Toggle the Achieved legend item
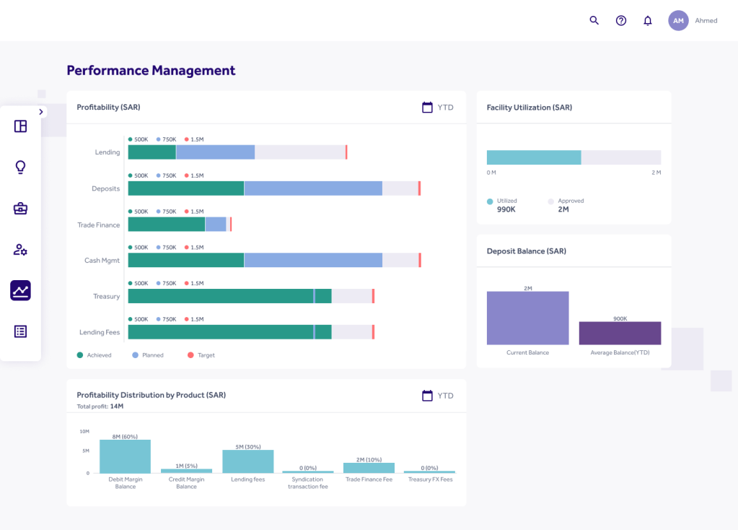Viewport: 738px width, 530px height. (95, 355)
